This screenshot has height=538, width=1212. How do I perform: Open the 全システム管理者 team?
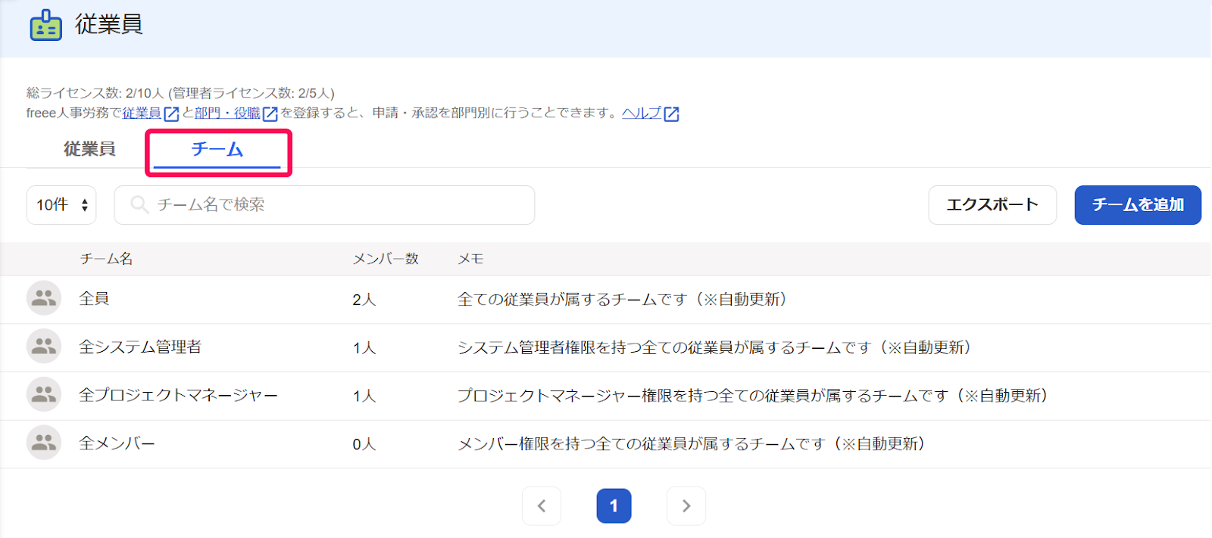coord(140,347)
